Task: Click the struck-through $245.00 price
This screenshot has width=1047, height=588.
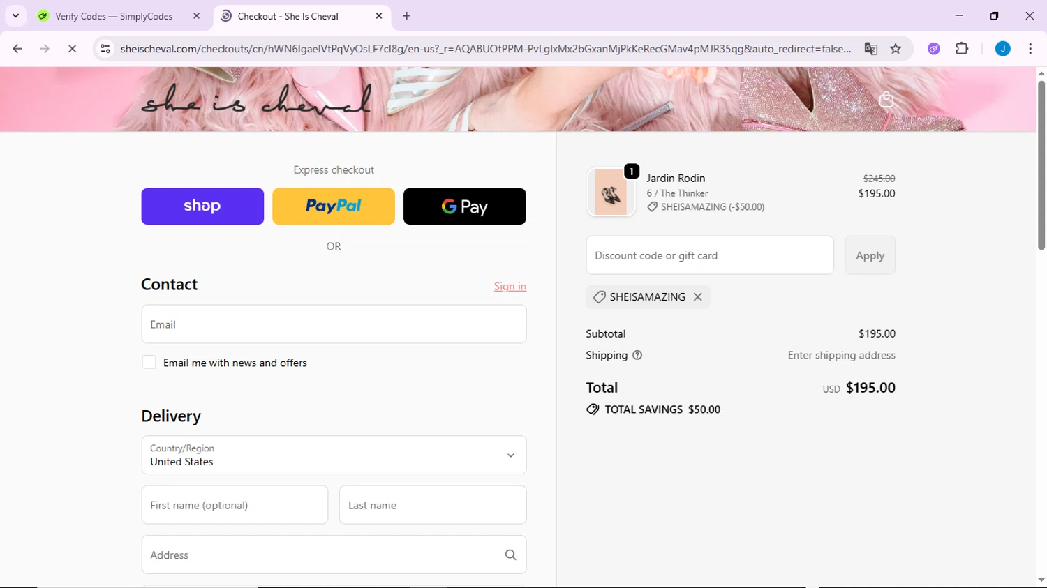Action: click(x=879, y=179)
